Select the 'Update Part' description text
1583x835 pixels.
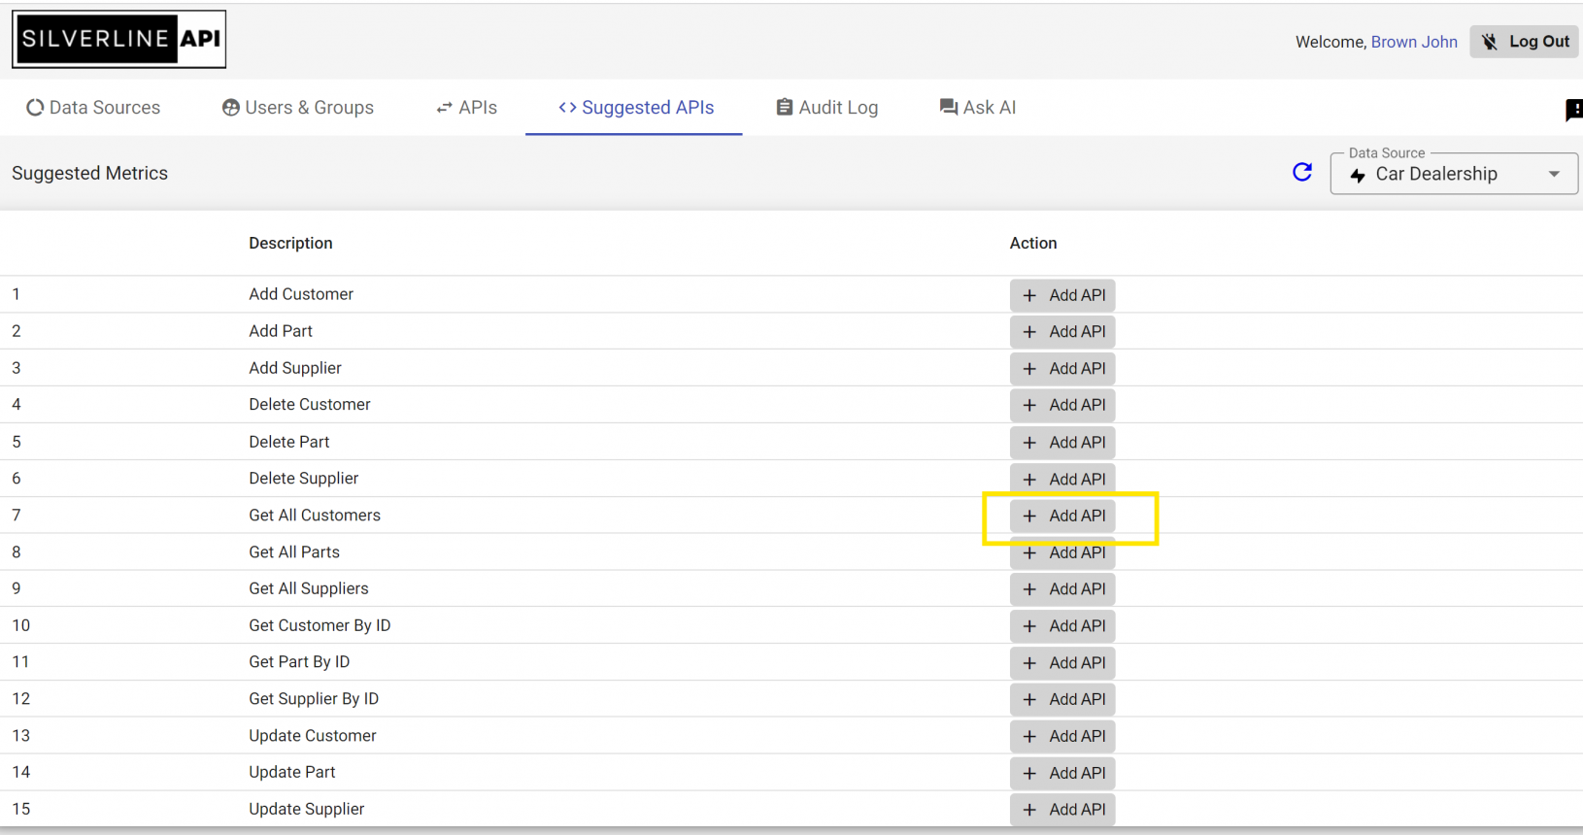click(292, 772)
